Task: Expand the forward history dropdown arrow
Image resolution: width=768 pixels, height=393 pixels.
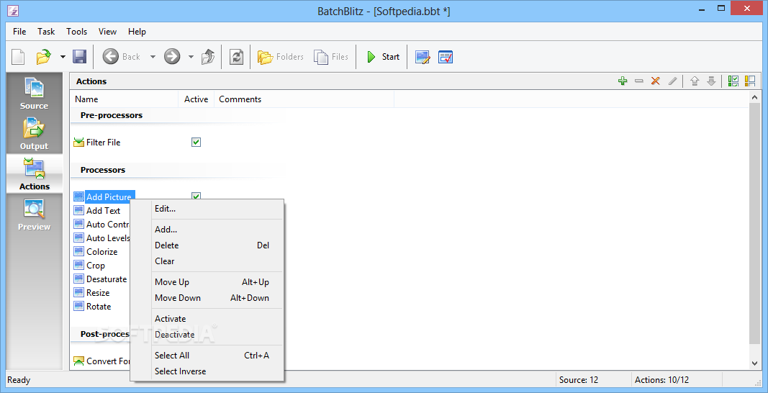Action: 191,57
